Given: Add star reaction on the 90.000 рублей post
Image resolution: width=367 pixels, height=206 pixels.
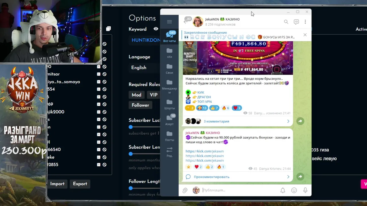Looking at the screenshot, I should pyautogui.click(x=188, y=167).
